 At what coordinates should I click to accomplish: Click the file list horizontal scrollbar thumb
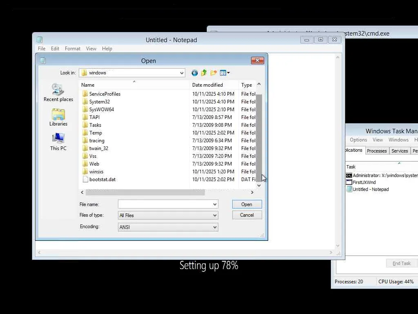click(x=145, y=192)
